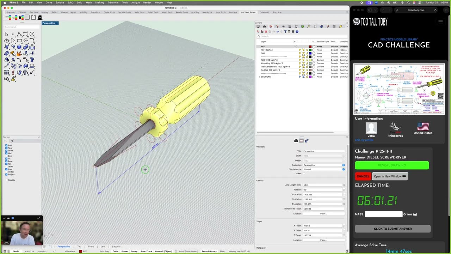Image resolution: width=451 pixels, height=254 pixels.
Task: Switch to the Drafting toolbar tab
Action: [195, 12]
